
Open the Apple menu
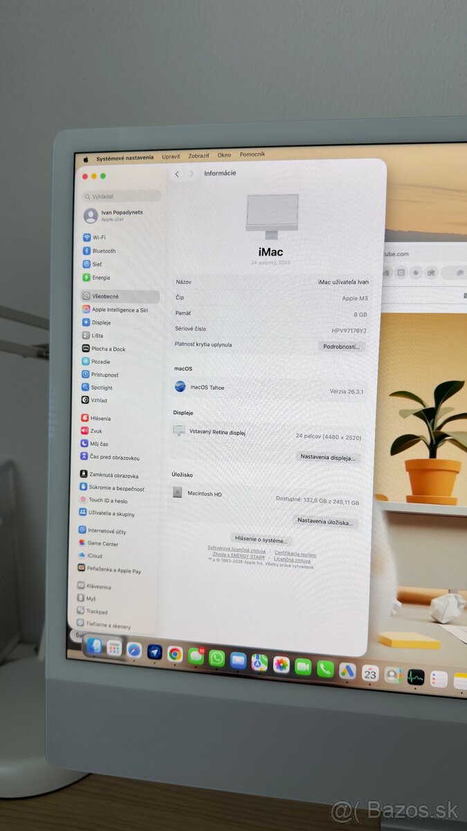point(86,159)
